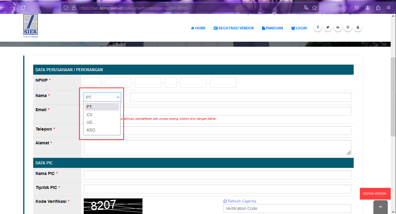The image size is (396, 214).
Task: Open the browser extensions icon
Action: click(x=378, y=8)
